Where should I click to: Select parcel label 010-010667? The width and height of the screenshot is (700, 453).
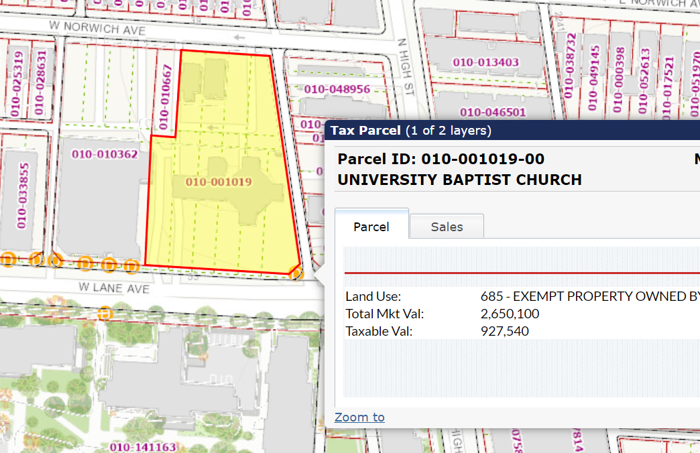click(x=165, y=97)
